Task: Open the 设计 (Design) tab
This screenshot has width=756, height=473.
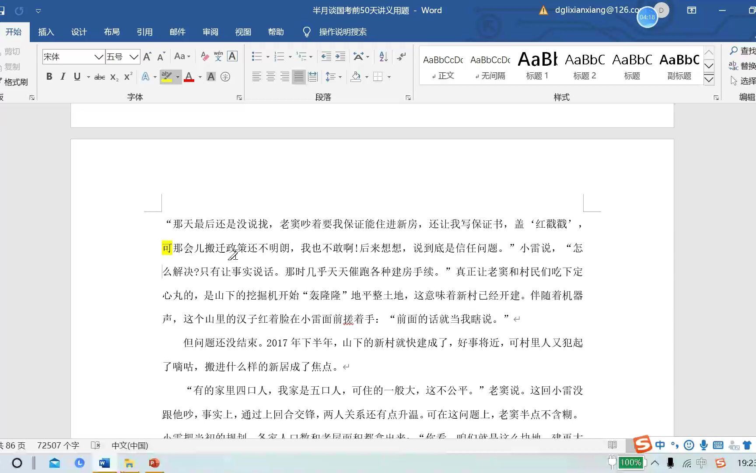Action: point(79,32)
